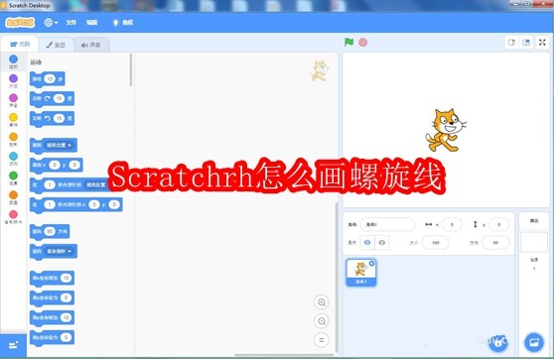Image resolution: width=554 pixels, height=359 pixels.
Task: Click x value in go to x y block
Action: (55, 165)
